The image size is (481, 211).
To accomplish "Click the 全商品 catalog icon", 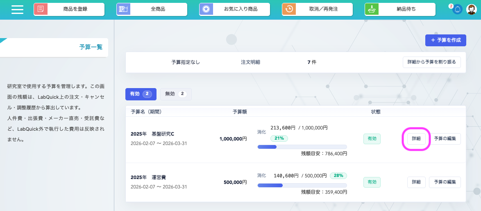I will [x=123, y=9].
